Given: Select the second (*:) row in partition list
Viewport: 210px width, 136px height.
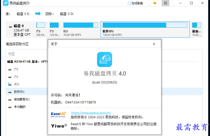Looking at the screenshot, I should pos(27,77).
